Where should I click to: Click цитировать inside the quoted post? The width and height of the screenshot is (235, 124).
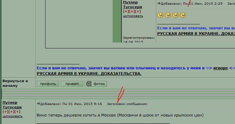coord(133,16)
